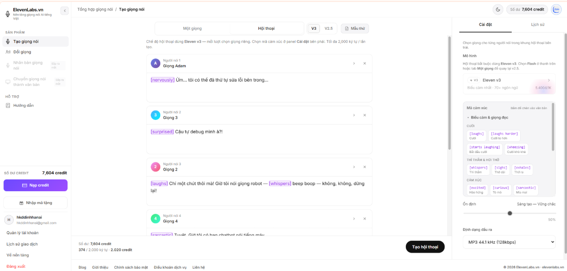This screenshot has width=567, height=271.
Task: Open the MP3 44.1 kHz output format dropdown
Action: pos(509,242)
